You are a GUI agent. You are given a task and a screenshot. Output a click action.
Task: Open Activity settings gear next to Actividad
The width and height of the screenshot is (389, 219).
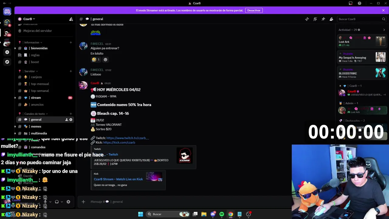pos(359,30)
